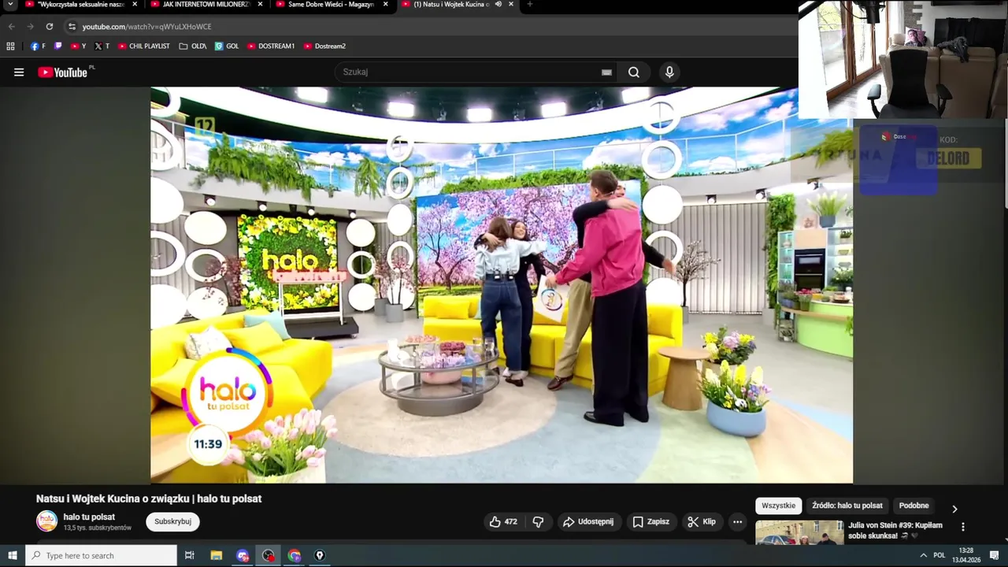The image size is (1008, 567).
Task: Go to YouTube home via logo
Action: pos(62,72)
